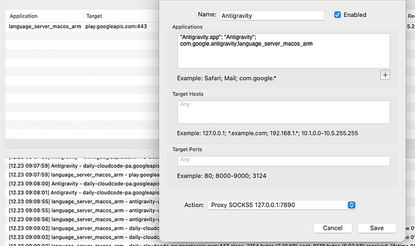This screenshot has height=246, width=415.
Task: Click the Target Ports input field
Action: click(284, 161)
